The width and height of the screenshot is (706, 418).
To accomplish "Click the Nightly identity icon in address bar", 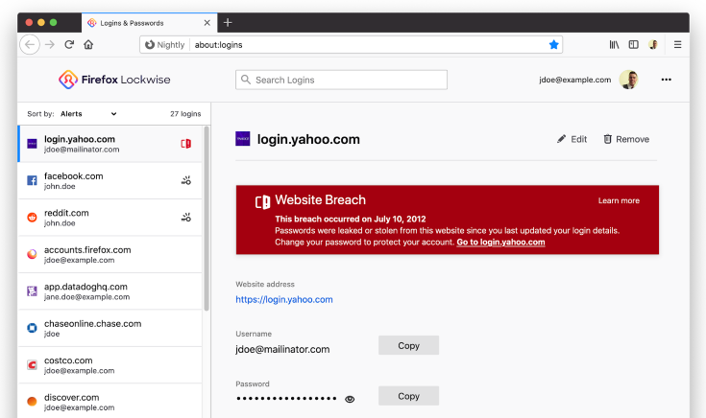I will coord(165,44).
